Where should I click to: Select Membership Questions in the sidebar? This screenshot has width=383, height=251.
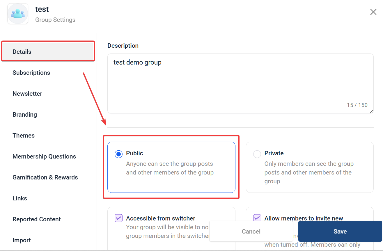point(44,156)
